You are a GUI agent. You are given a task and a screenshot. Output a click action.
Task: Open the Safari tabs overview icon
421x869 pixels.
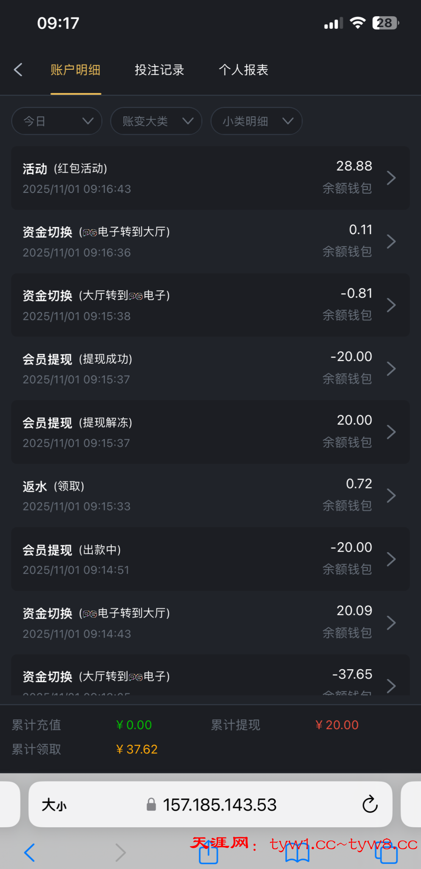386,853
